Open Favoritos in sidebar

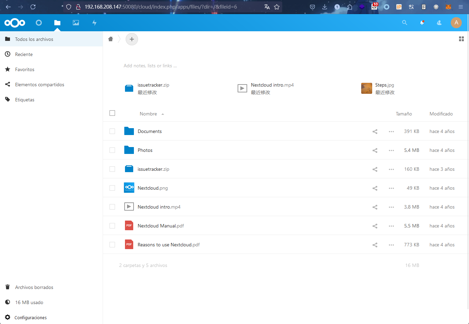(x=52, y=69)
